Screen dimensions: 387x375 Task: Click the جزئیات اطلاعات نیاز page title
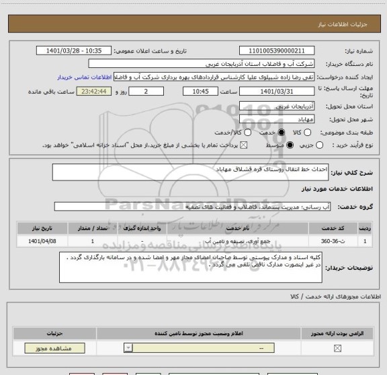(343, 24)
